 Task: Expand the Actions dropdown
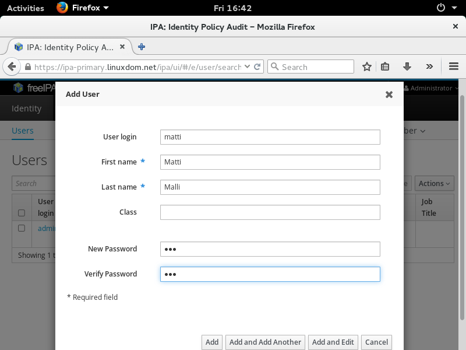point(434,183)
